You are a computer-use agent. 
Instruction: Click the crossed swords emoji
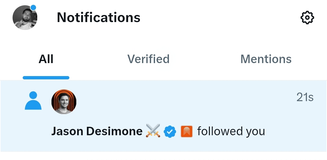tap(153, 131)
